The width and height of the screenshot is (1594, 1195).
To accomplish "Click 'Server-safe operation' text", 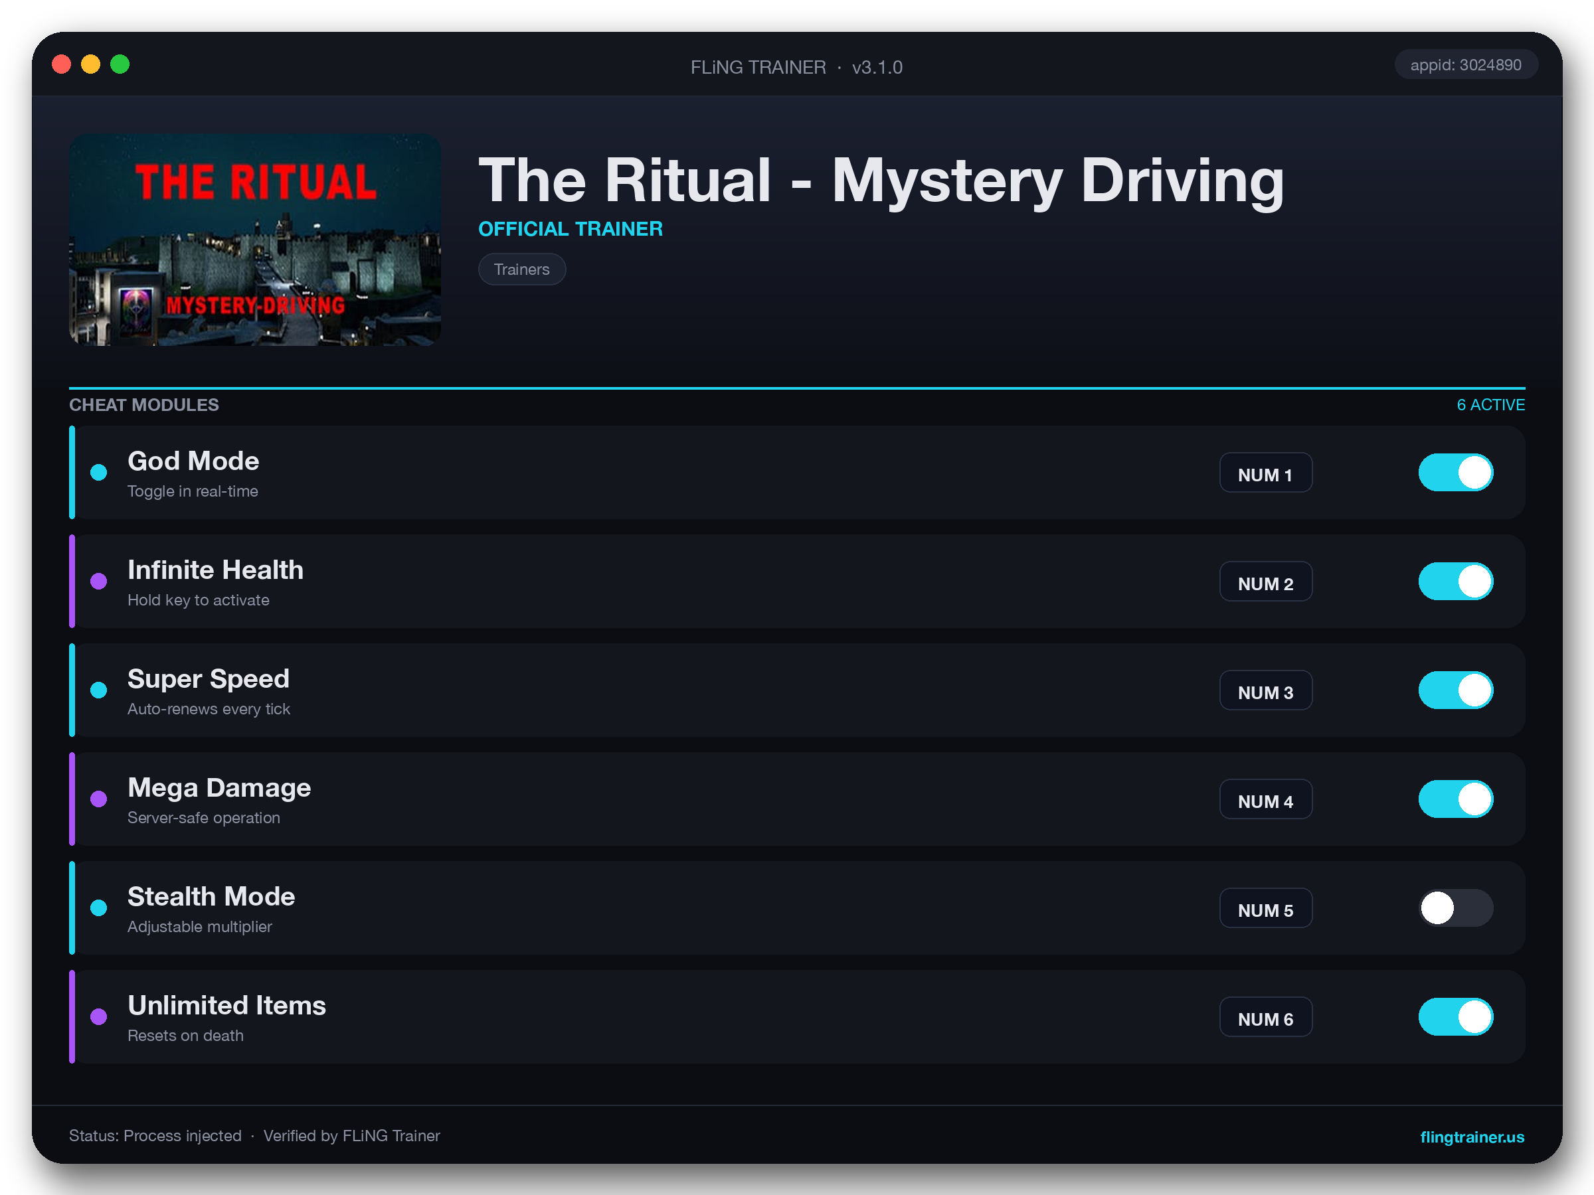I will [x=204, y=817].
